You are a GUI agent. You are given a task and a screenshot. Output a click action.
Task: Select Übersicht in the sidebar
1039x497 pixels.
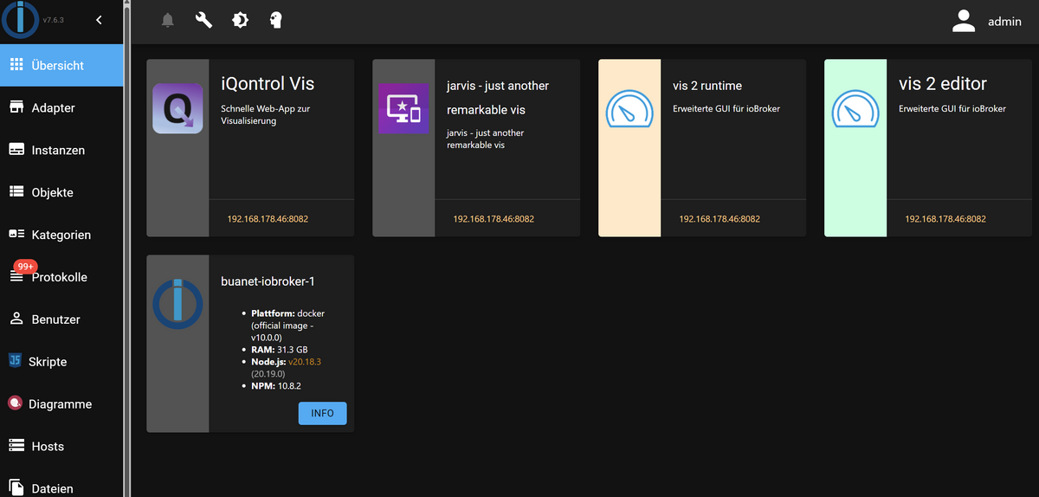tap(61, 65)
